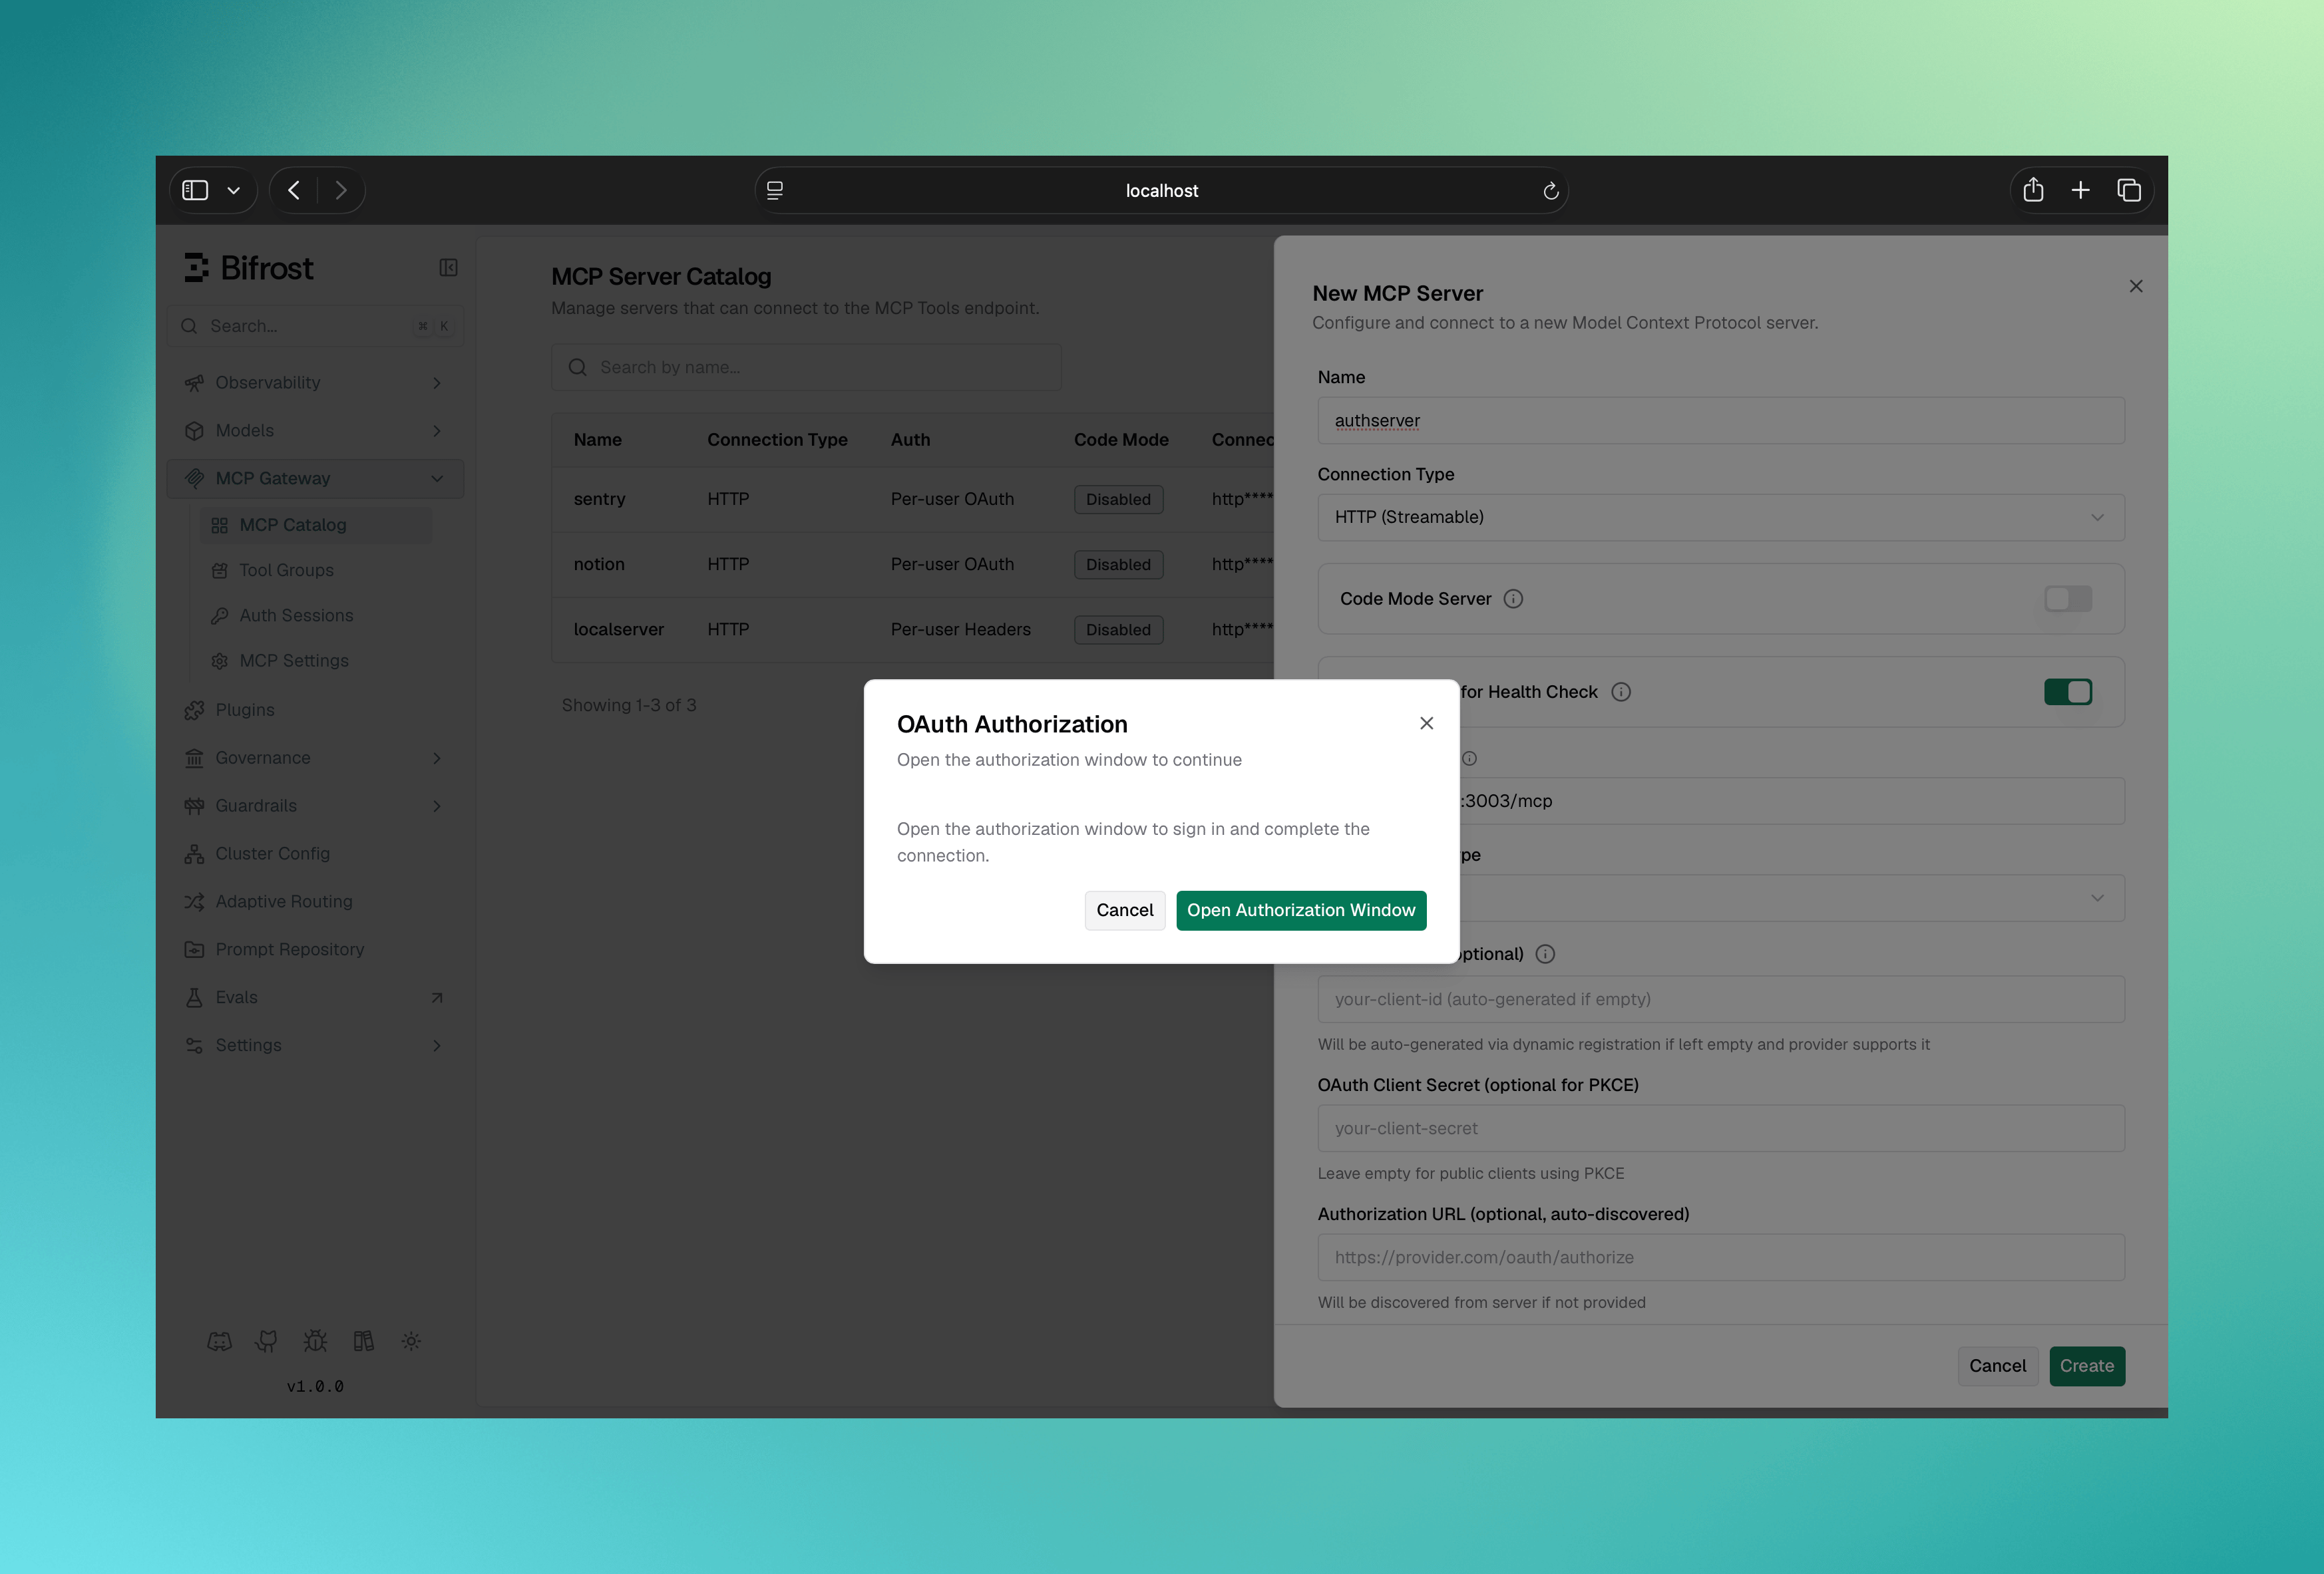Open a new Safari tab

(2080, 190)
